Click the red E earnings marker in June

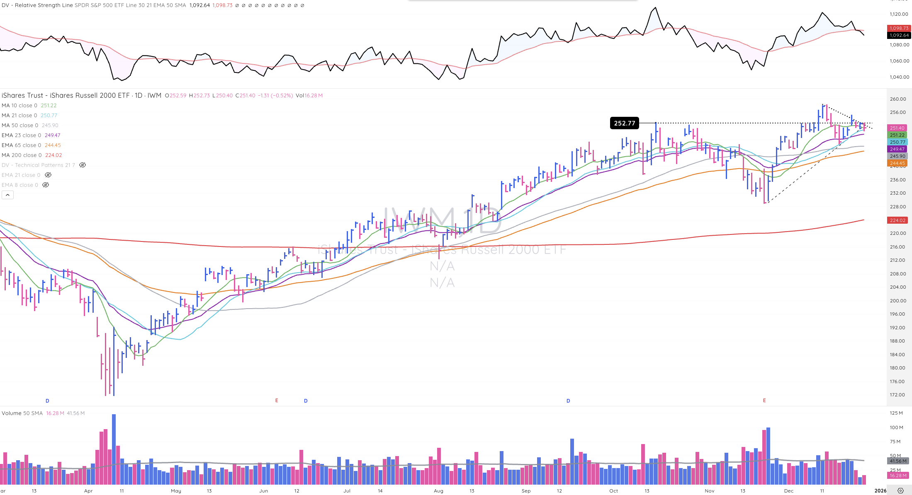[x=277, y=401]
